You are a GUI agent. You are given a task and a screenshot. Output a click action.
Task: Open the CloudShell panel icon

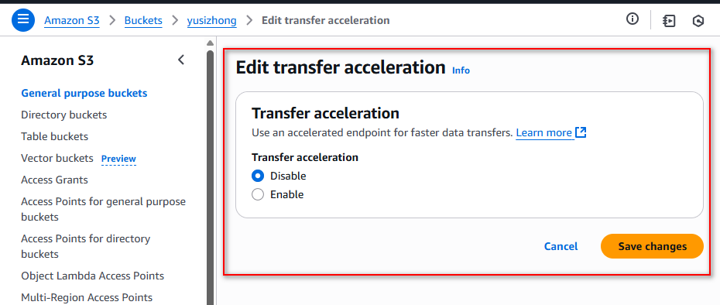tap(669, 21)
